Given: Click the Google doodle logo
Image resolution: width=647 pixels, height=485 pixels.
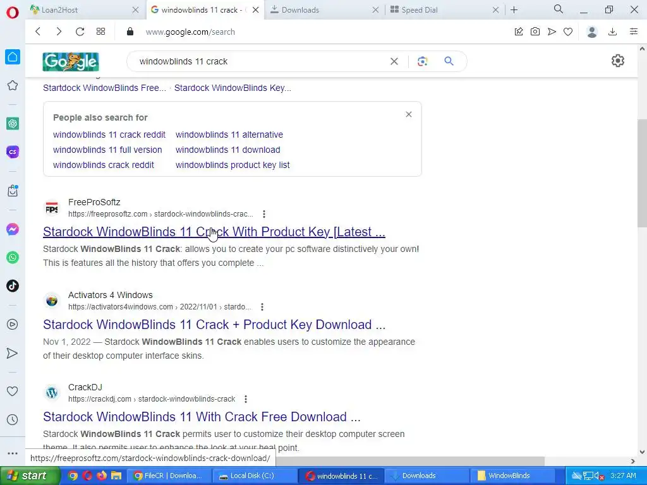Looking at the screenshot, I should coord(71,61).
